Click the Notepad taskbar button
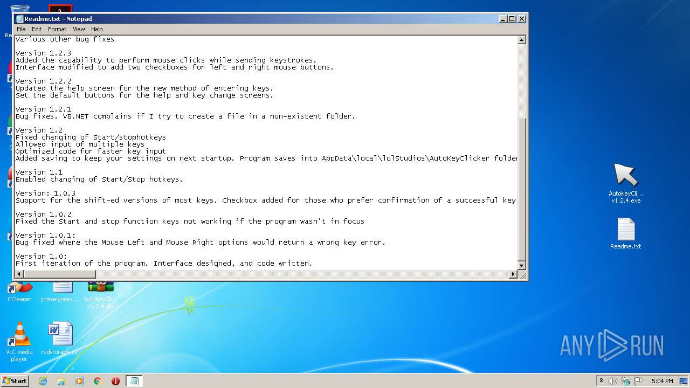Image resolution: width=690 pixels, height=388 pixels. point(134,381)
